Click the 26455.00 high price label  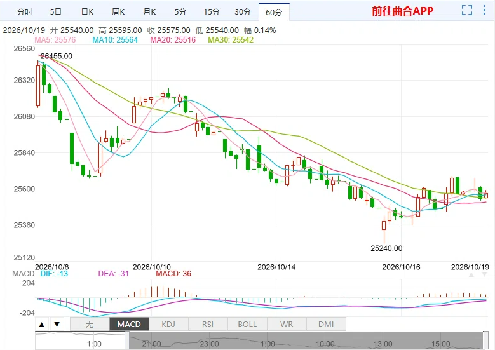pos(56,56)
